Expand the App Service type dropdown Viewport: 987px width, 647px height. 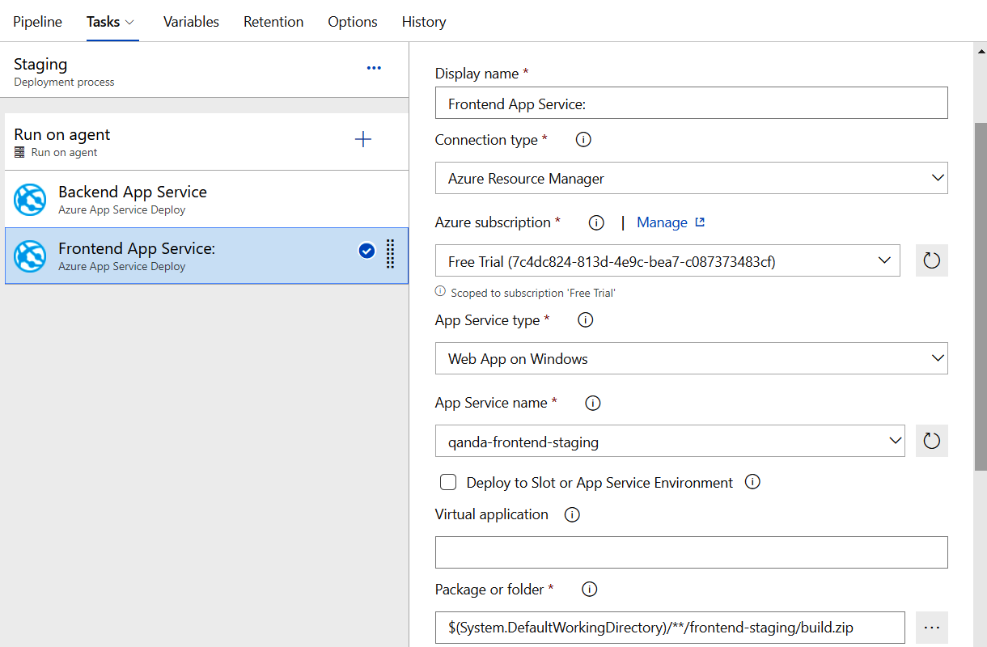691,358
